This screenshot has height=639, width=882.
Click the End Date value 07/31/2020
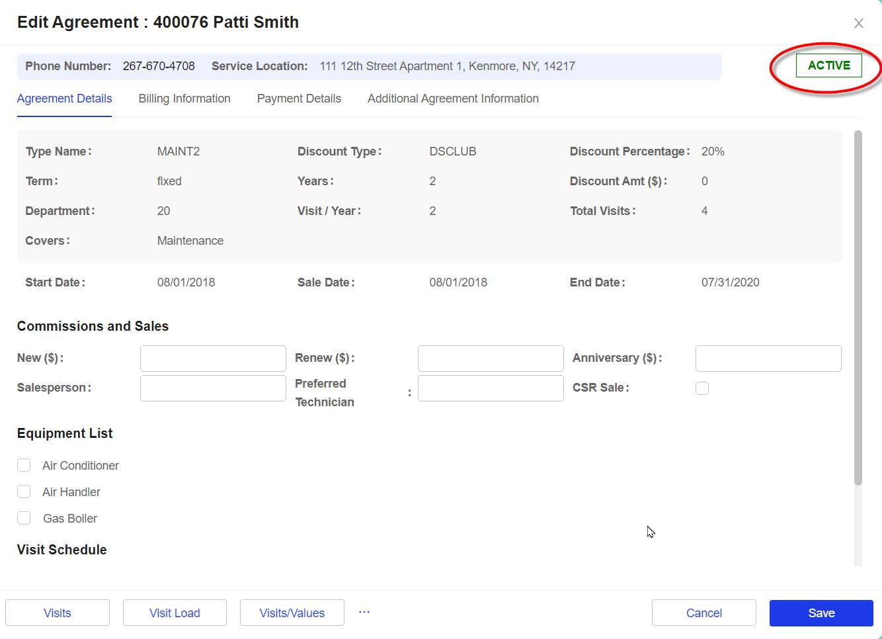tap(731, 282)
